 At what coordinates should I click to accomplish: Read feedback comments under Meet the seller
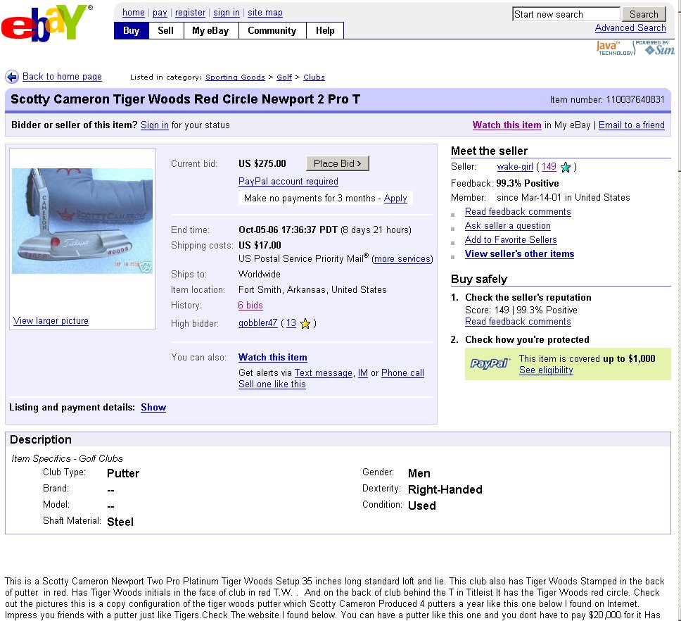coord(518,212)
